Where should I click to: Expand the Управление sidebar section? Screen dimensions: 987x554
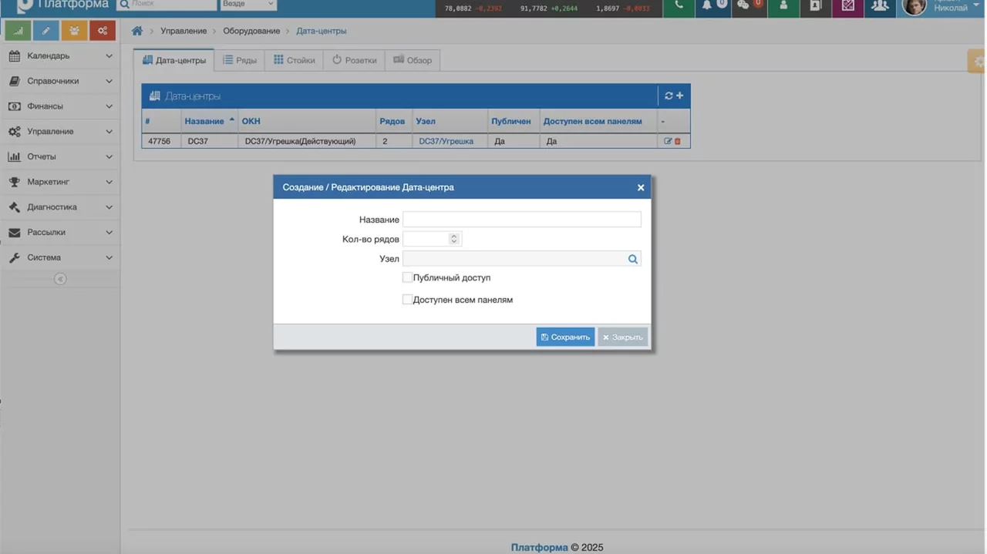59,132
